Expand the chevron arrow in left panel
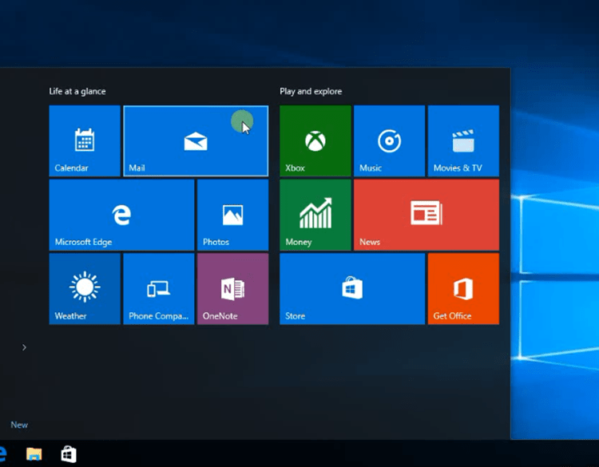Viewport: 599px width, 467px height. pyautogui.click(x=24, y=347)
